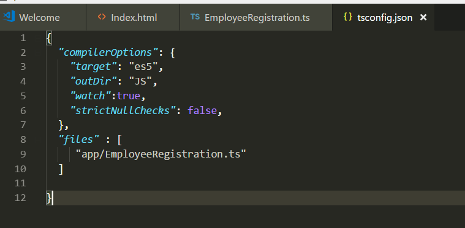Click the closing square bracket on line 10
This screenshot has width=465, height=228.
click(61, 169)
